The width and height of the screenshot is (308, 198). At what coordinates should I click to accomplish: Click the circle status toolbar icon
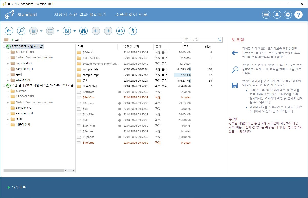(x=133, y=31)
